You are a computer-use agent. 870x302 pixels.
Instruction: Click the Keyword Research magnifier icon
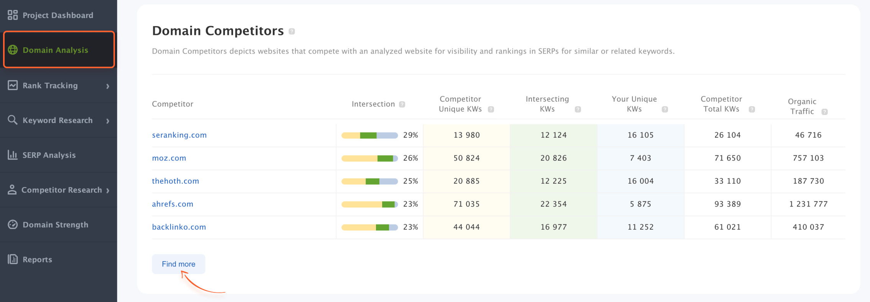click(13, 120)
